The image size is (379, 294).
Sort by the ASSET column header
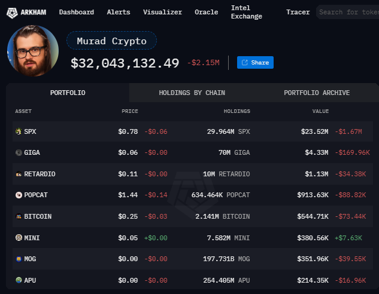pos(23,111)
